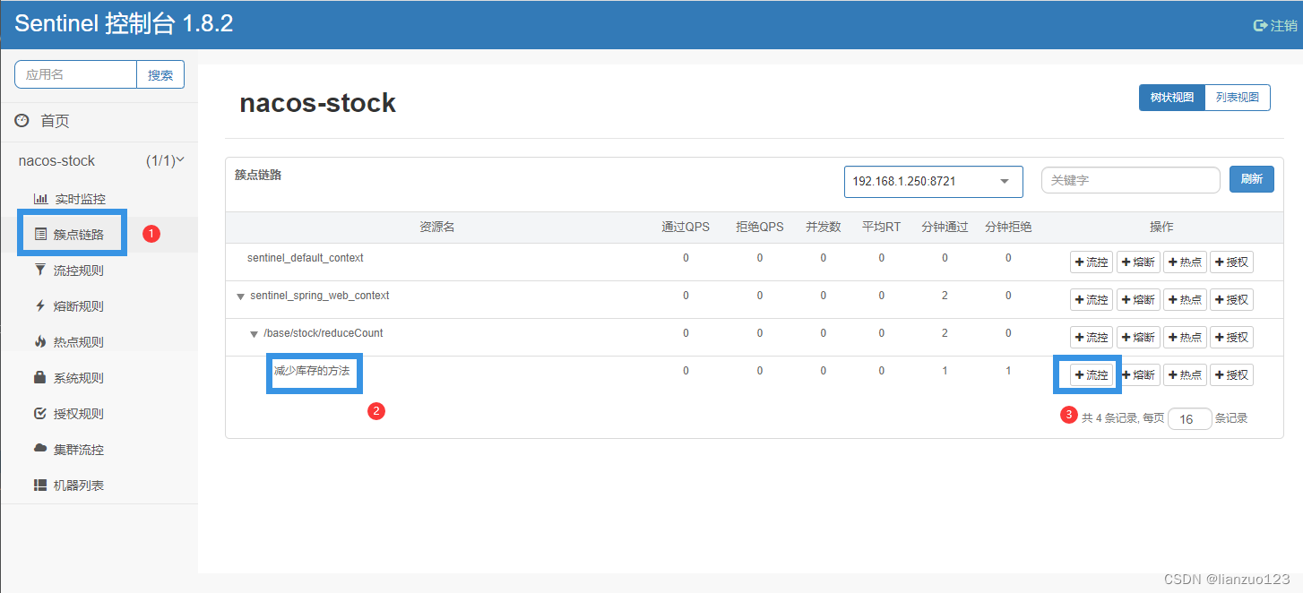Select the sentinel_spring_web_context resource name
1303x593 pixels.
coord(320,296)
